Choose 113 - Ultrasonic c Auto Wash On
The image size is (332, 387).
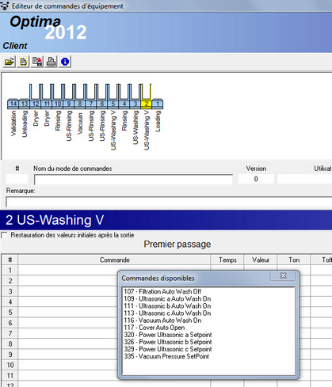click(x=167, y=313)
